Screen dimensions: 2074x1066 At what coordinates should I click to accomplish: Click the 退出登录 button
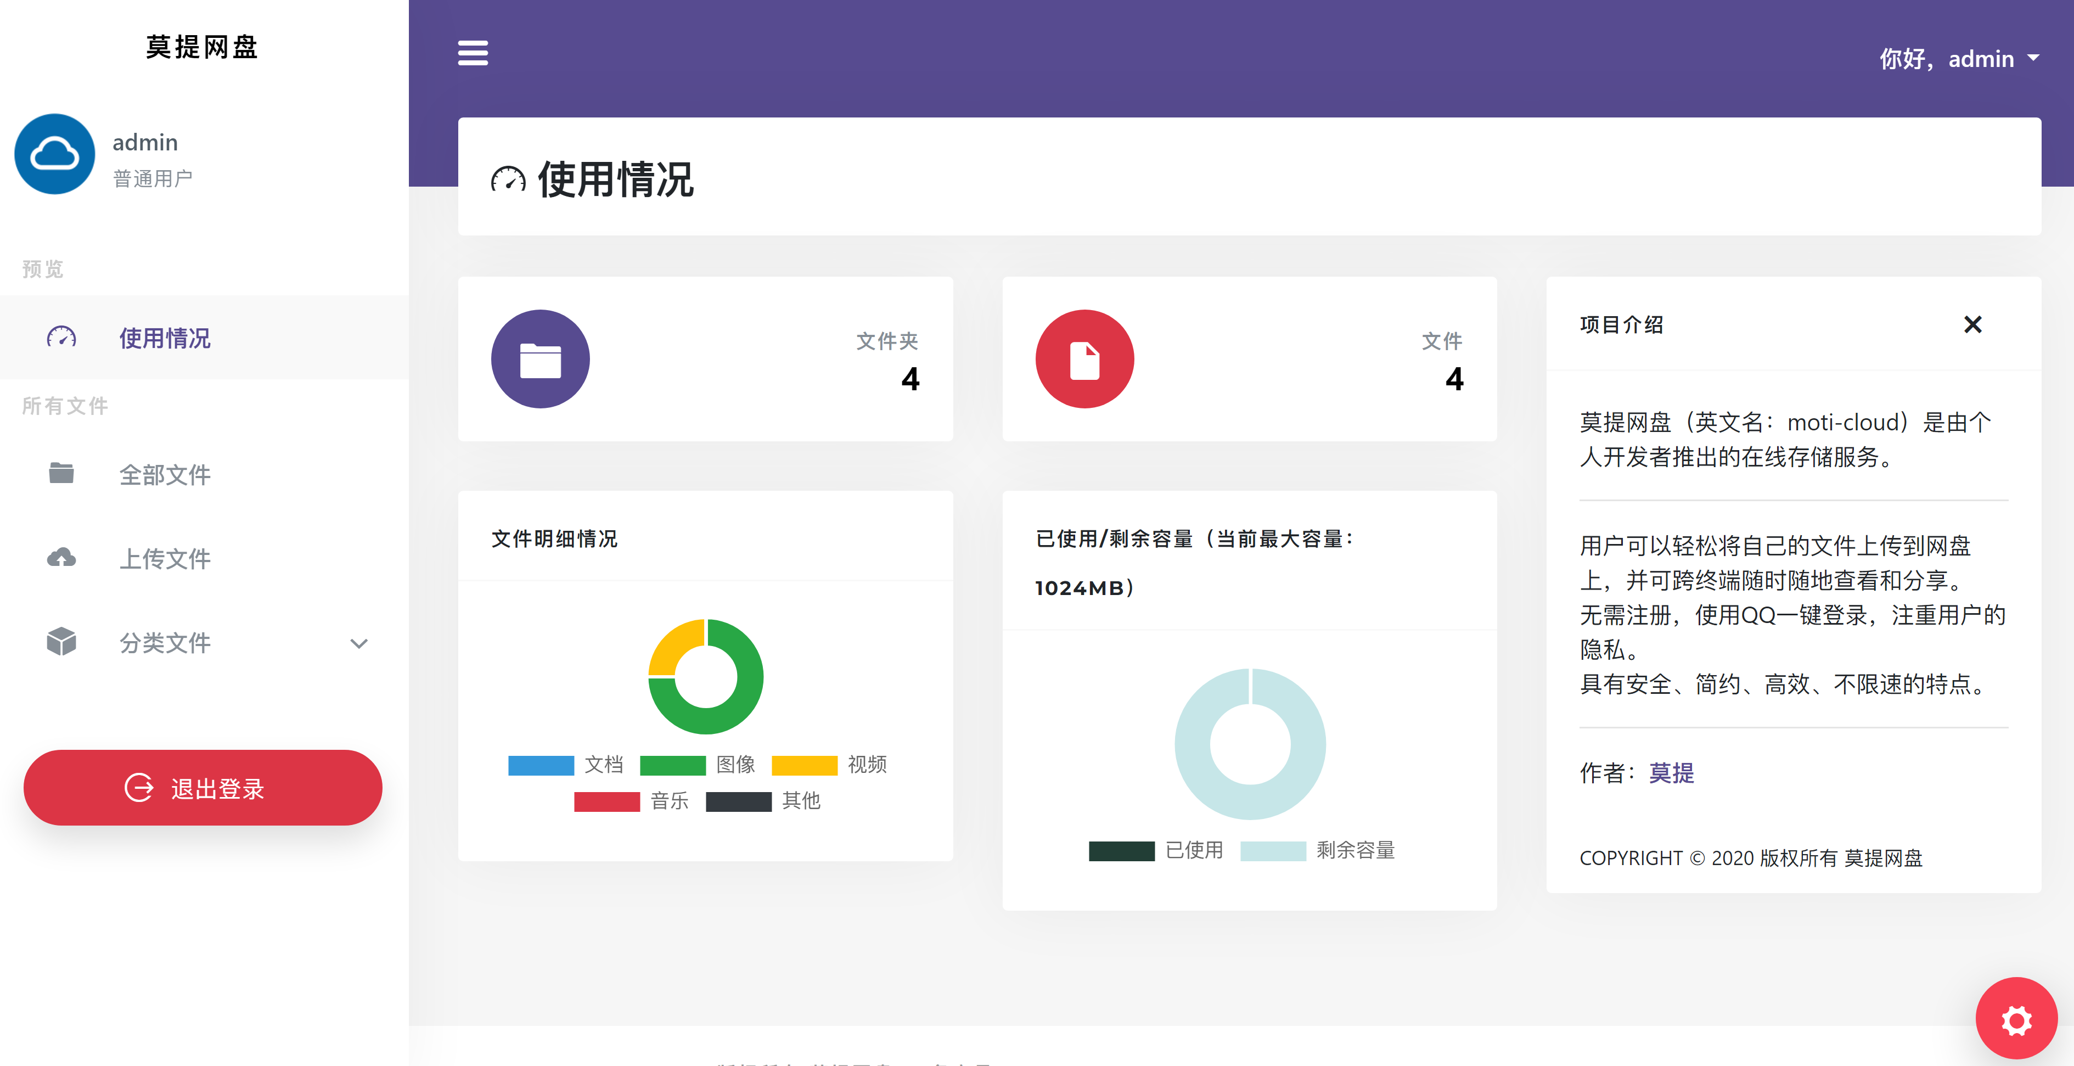[x=203, y=787]
